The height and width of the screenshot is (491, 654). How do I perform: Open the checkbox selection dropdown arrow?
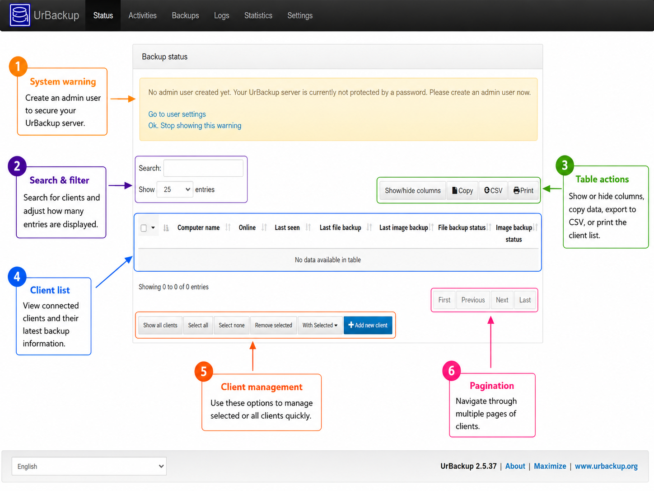(153, 228)
